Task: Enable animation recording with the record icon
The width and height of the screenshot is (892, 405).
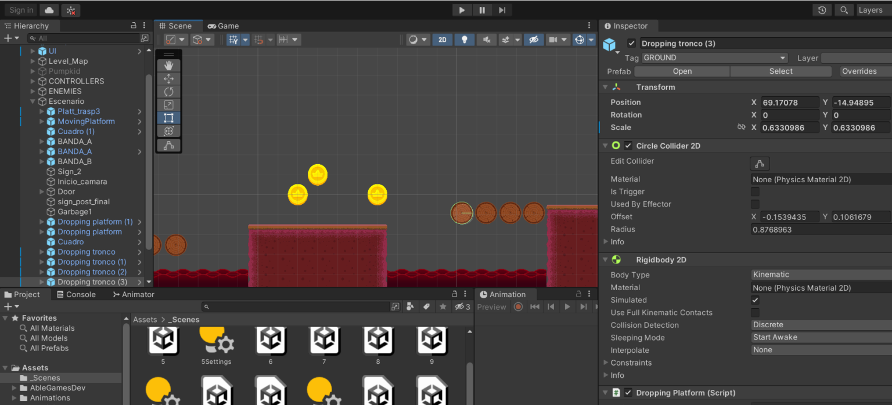Action: coord(517,306)
